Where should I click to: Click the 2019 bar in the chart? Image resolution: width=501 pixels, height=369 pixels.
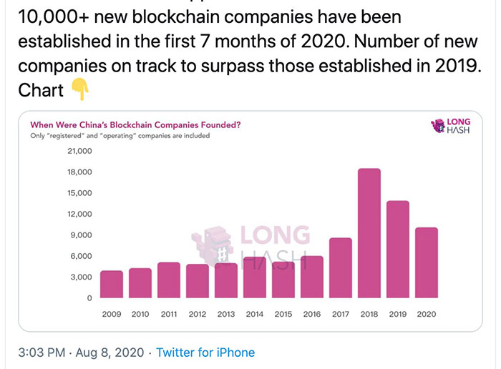397,249
